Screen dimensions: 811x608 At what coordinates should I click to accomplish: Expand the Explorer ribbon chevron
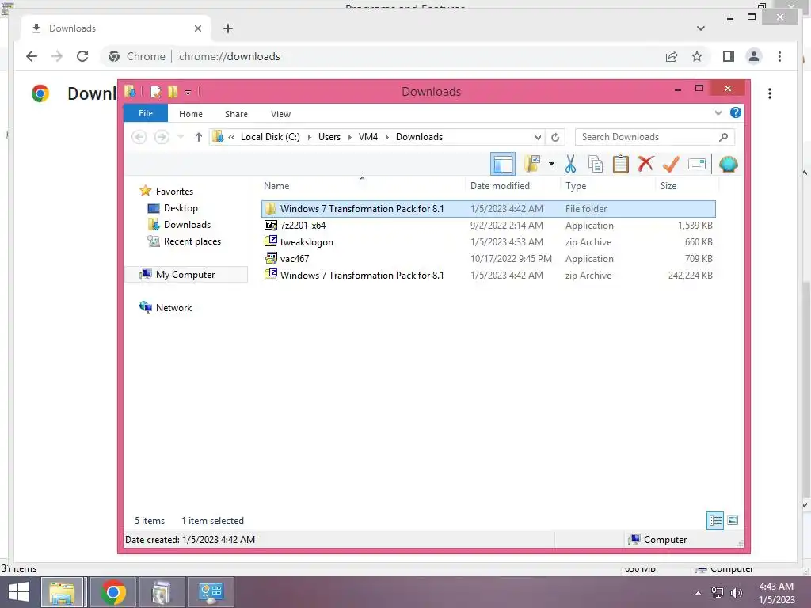coord(718,112)
